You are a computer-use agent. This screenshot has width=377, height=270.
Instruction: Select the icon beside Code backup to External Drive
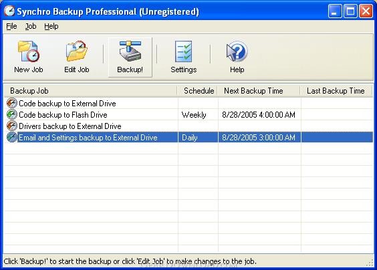pos(11,103)
